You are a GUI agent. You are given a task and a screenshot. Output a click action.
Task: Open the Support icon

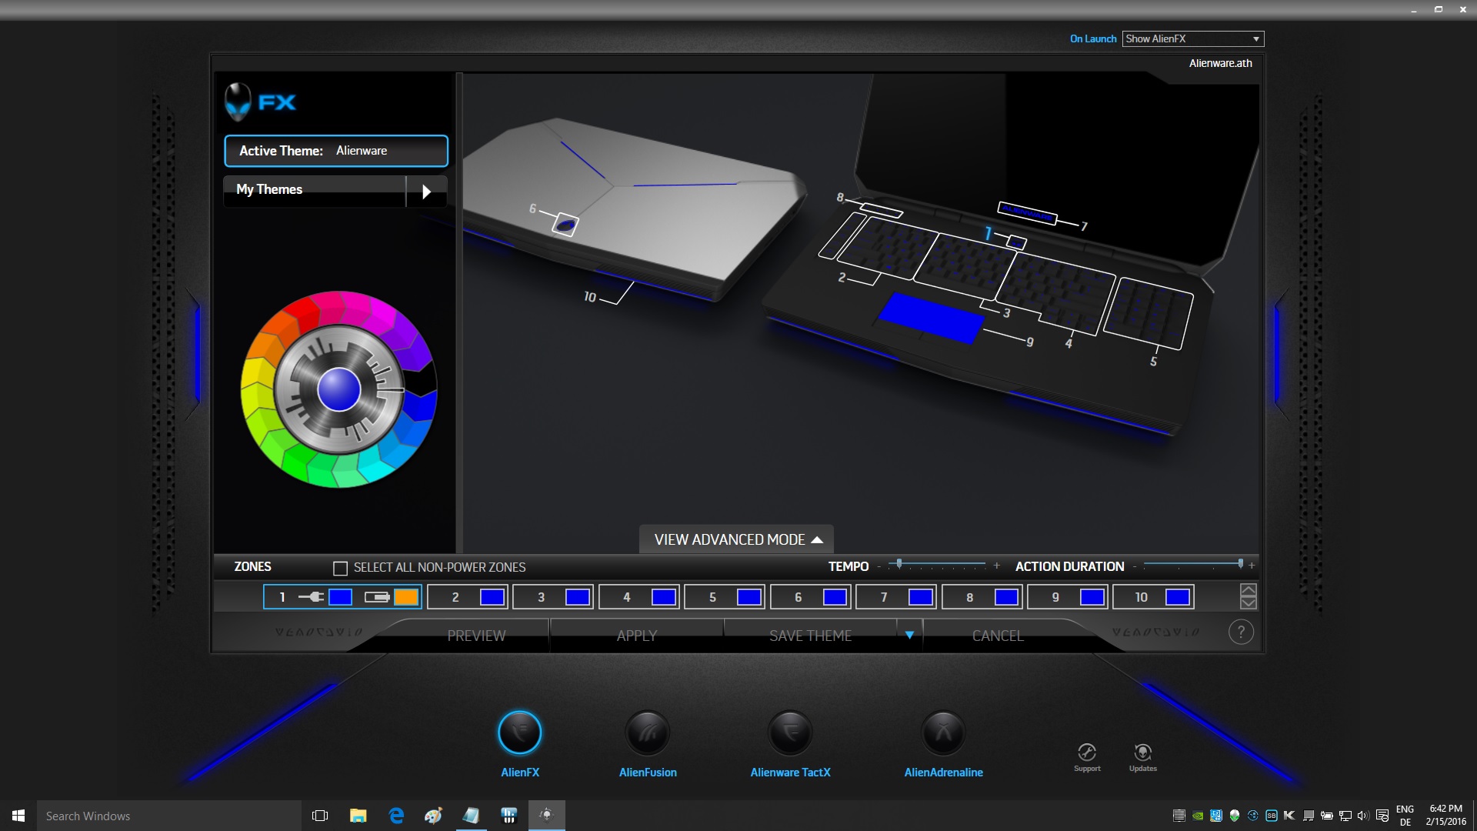point(1087,753)
